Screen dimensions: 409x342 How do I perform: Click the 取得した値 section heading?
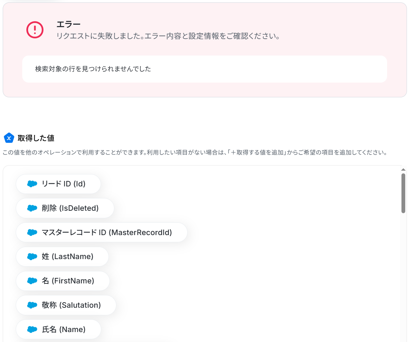click(x=36, y=138)
